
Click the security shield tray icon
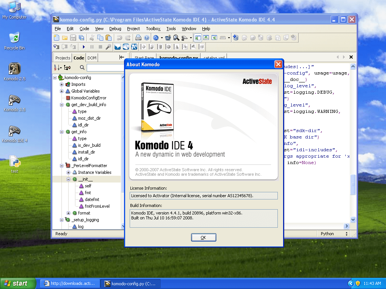point(358,283)
